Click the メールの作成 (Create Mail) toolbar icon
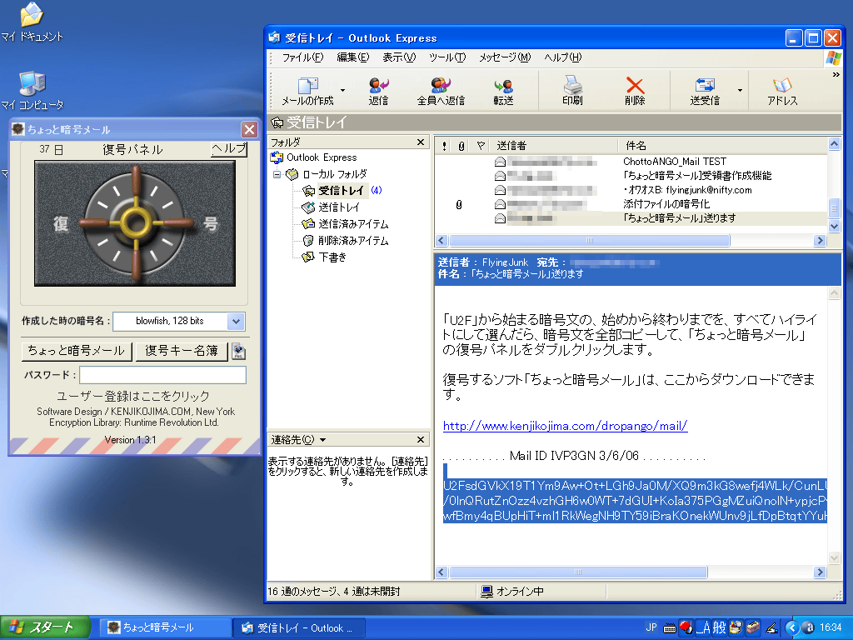Image resolution: width=853 pixels, height=640 pixels. point(308,90)
